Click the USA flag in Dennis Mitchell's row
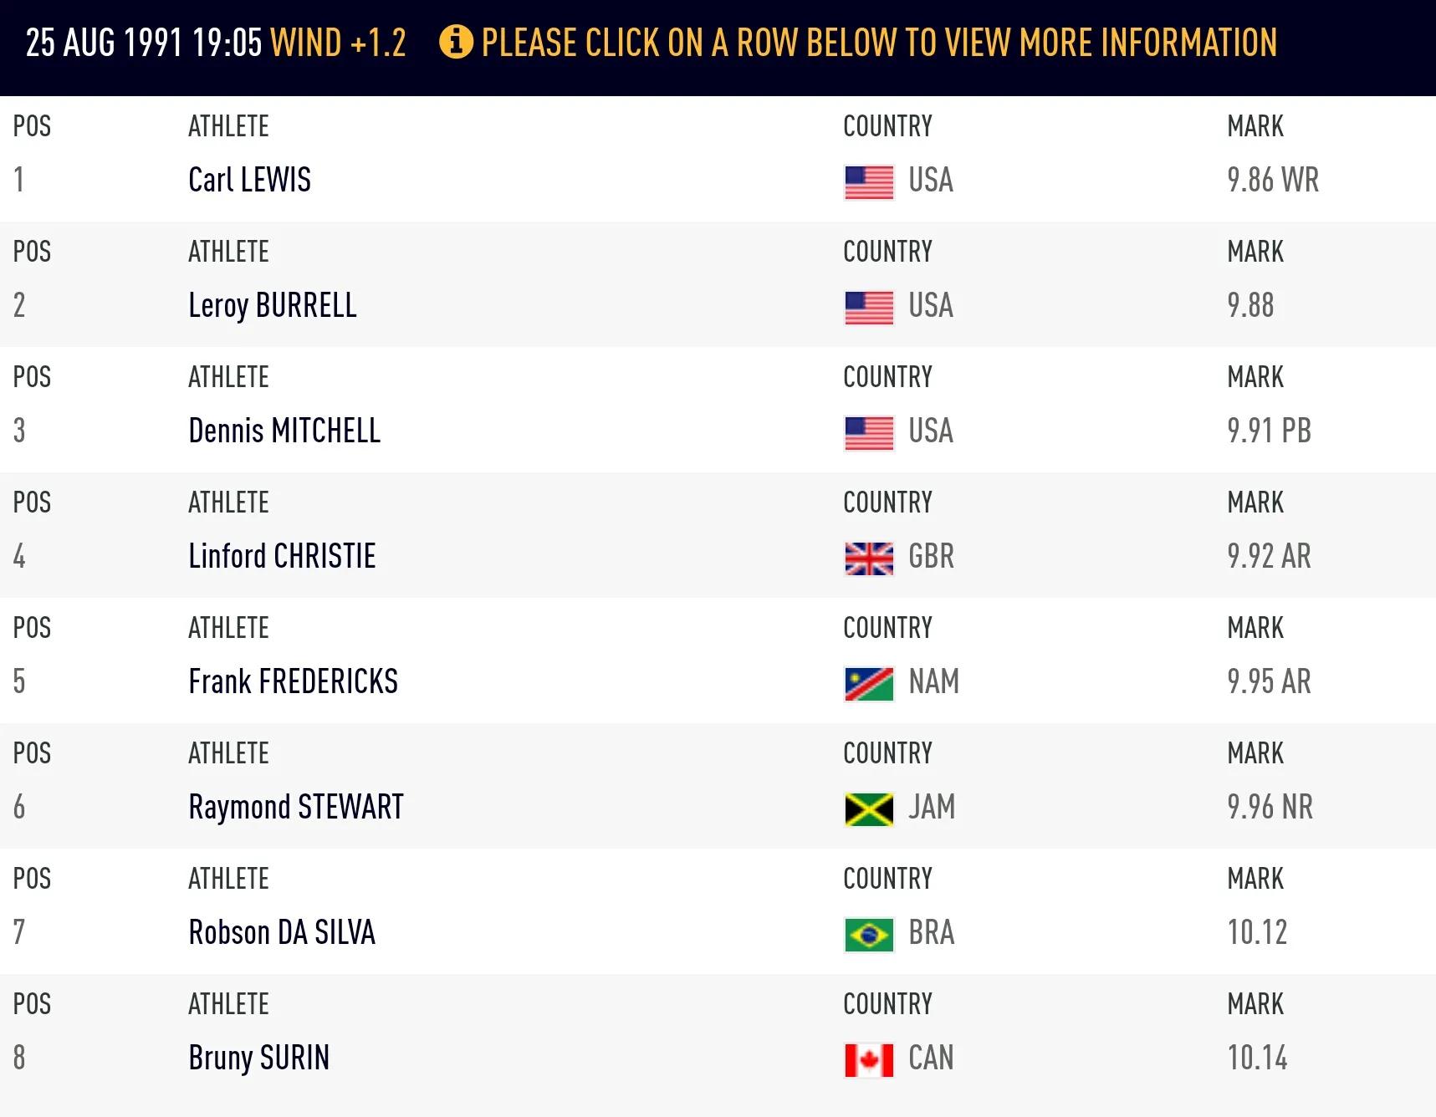This screenshot has width=1436, height=1117. [x=869, y=432]
